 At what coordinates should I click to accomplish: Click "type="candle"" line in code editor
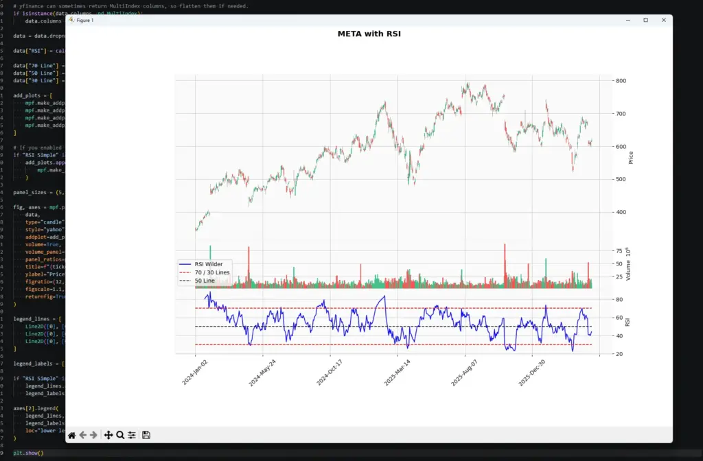click(x=45, y=222)
